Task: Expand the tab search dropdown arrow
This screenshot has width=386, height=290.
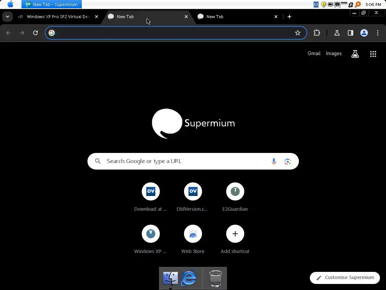Action: pos(8,17)
